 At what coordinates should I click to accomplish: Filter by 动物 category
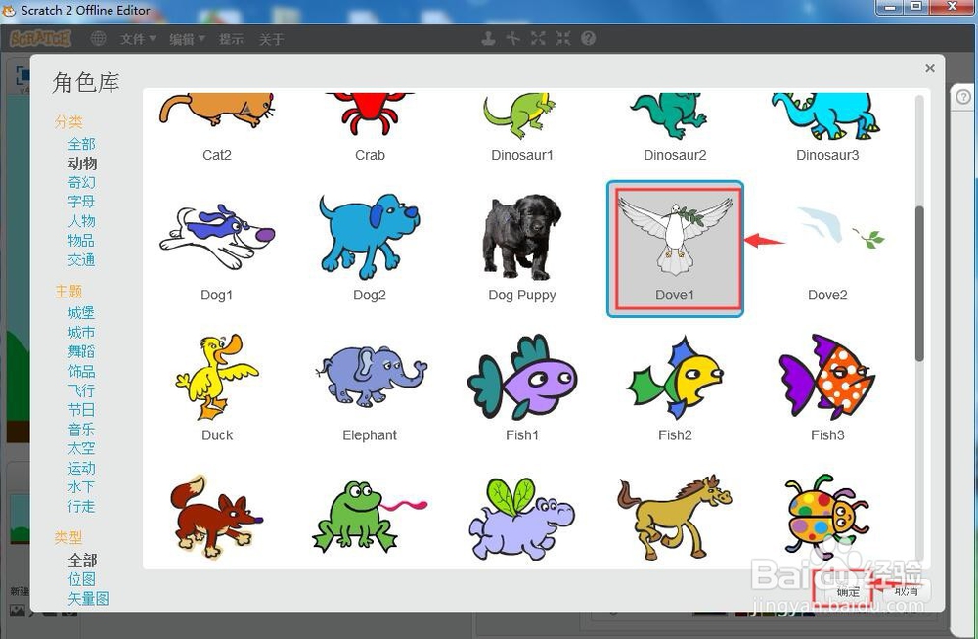(82, 163)
